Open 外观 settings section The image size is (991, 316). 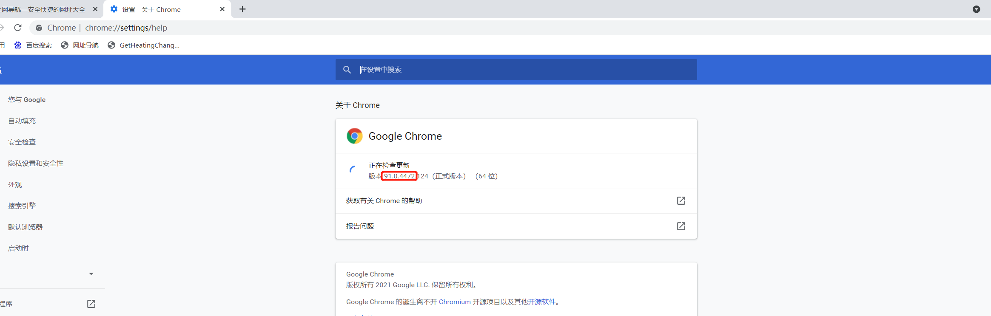(x=15, y=184)
